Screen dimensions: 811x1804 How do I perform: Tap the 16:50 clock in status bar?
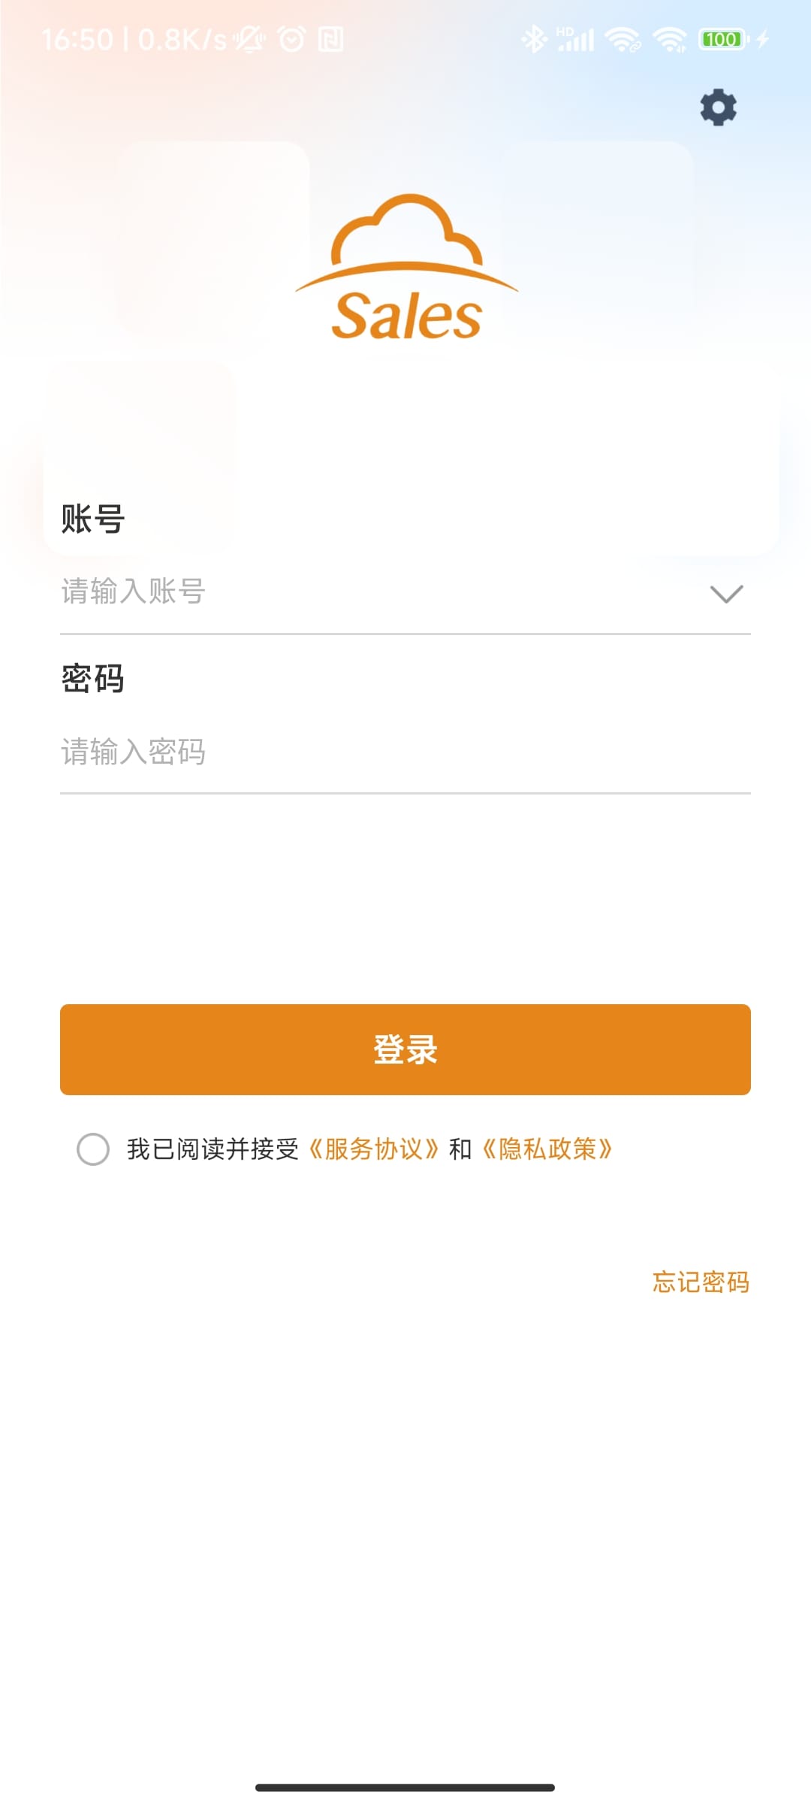click(77, 39)
